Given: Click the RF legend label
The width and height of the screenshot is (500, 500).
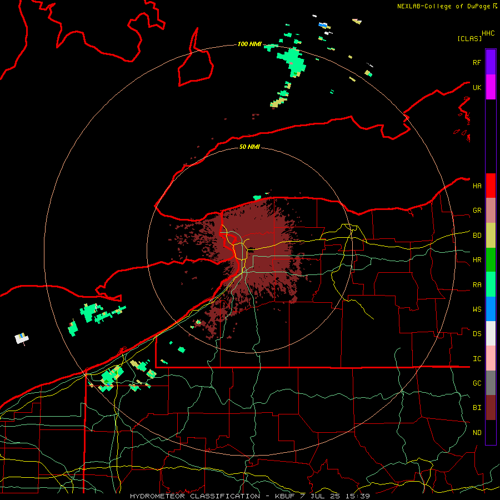Looking at the screenshot, I should click(477, 62).
